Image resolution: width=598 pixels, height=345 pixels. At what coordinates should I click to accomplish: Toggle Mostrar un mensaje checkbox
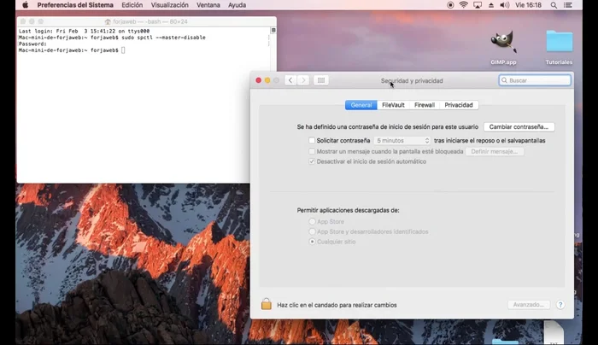[312, 151]
